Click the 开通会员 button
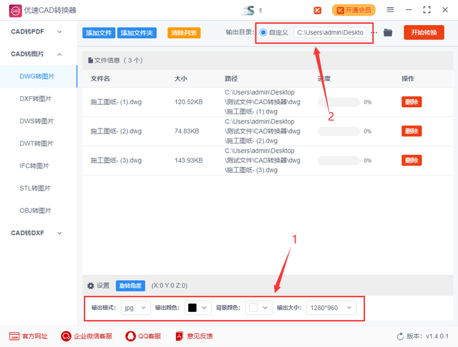Viewport: 458px width, 347px height. (x=354, y=11)
